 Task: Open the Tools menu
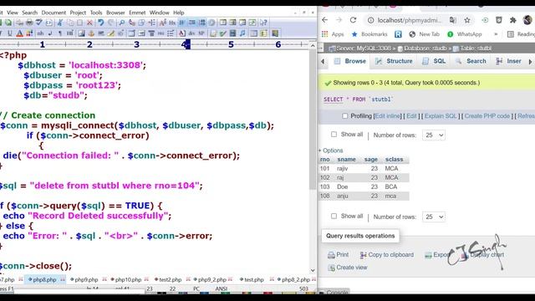click(x=96, y=13)
